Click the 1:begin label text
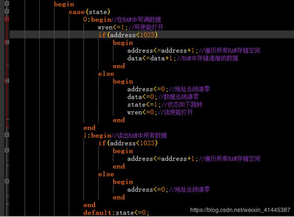The height and width of the screenshot is (217, 294). (x=97, y=135)
